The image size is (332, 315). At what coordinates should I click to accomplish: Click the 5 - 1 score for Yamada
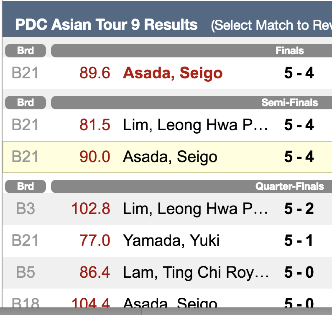[x=299, y=240]
